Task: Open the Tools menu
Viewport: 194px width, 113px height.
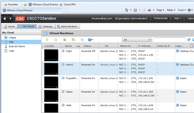Action: (x=182, y=10)
